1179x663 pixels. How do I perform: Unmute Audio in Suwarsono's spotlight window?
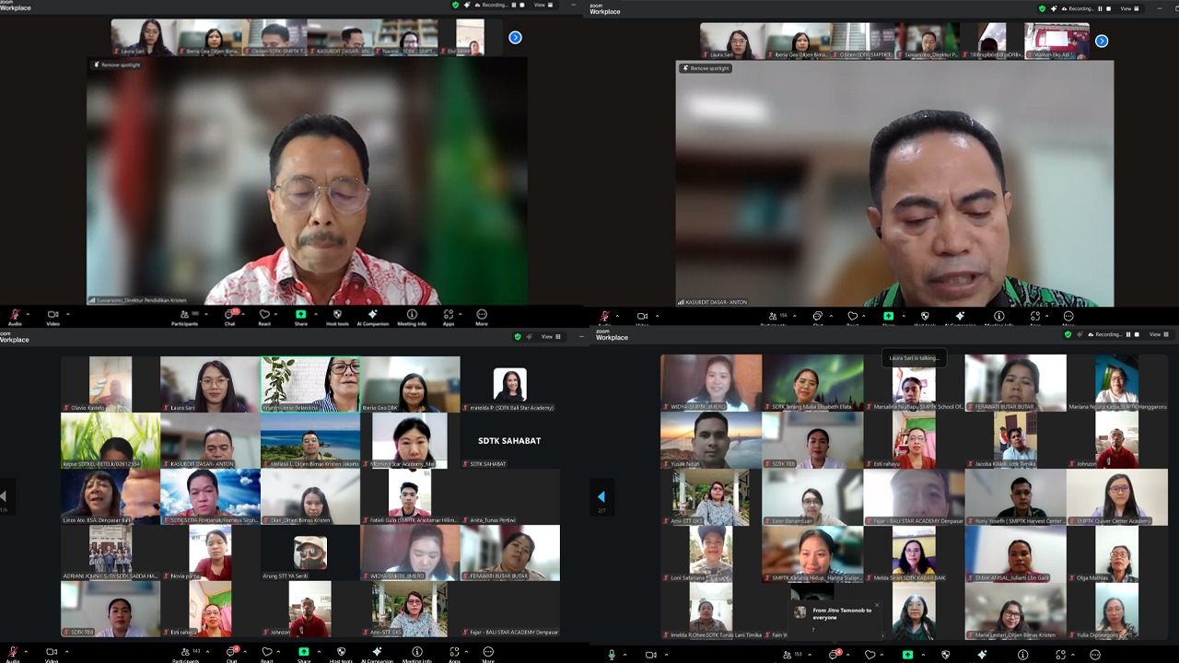[15, 316]
